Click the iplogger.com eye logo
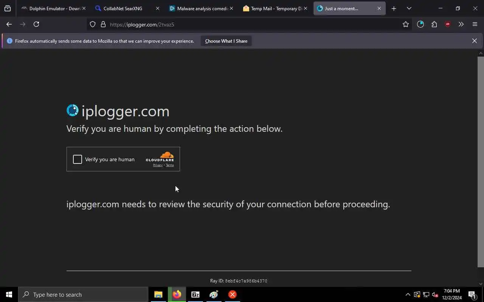Viewport: 484px width, 302px height. coord(73,110)
